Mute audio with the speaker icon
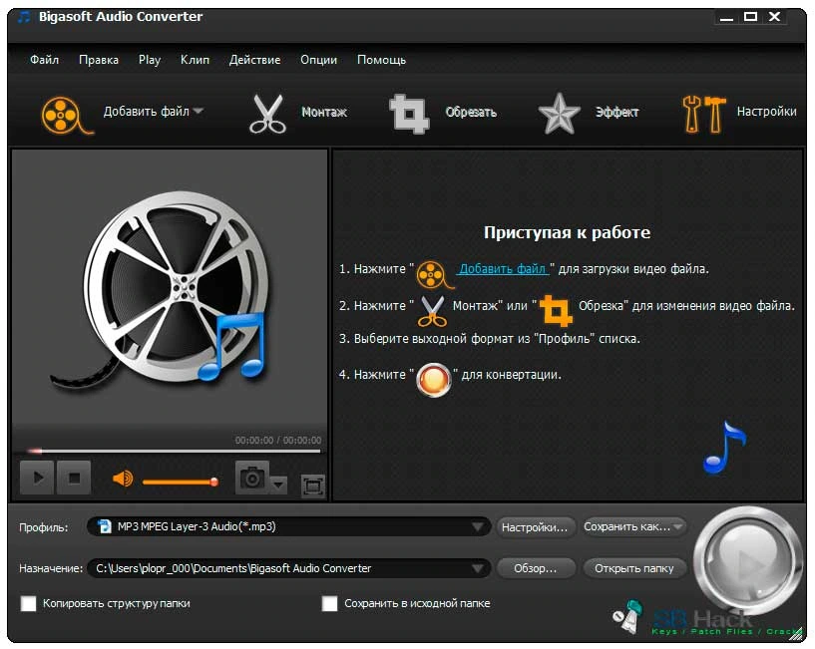This screenshot has height=649, width=815. [123, 479]
